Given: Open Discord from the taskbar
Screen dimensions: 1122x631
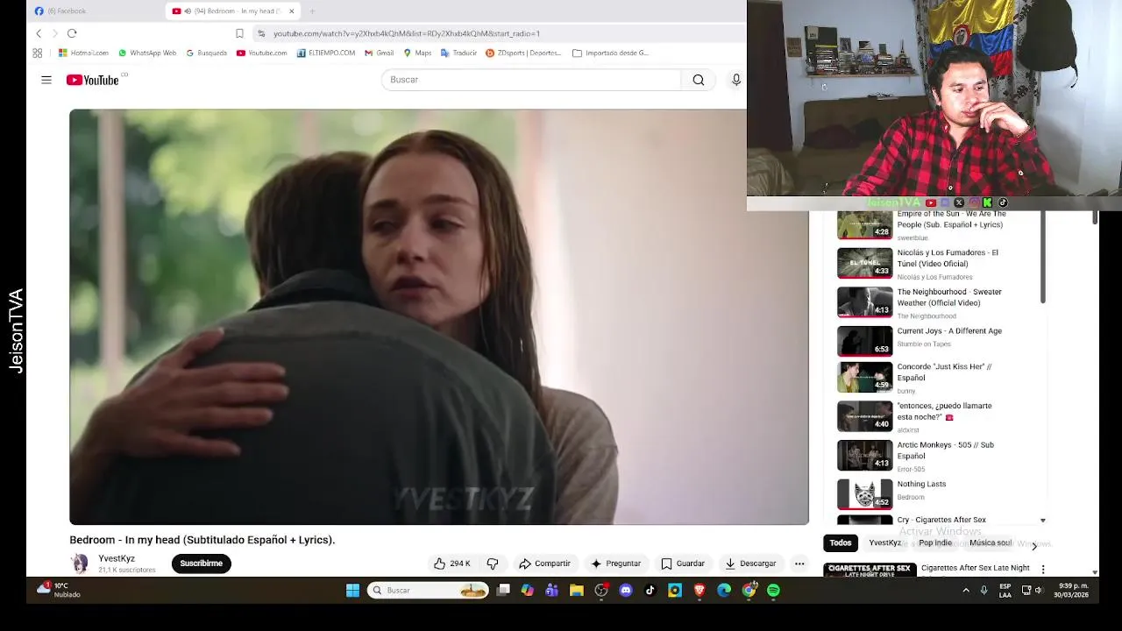Looking at the screenshot, I should pyautogui.click(x=626, y=591).
